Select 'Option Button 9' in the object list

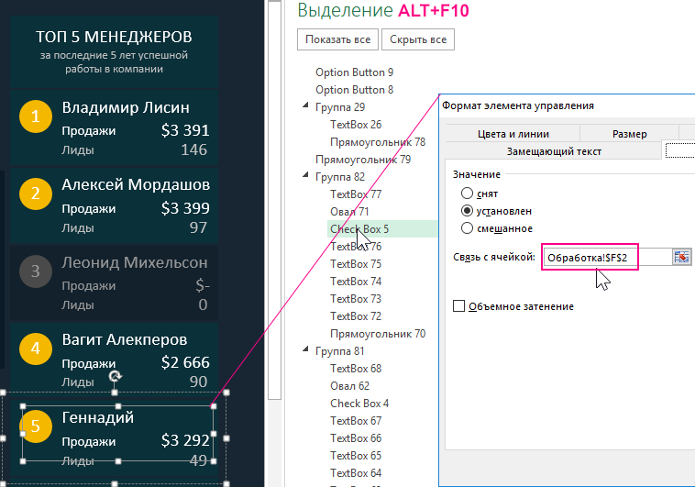tap(354, 72)
